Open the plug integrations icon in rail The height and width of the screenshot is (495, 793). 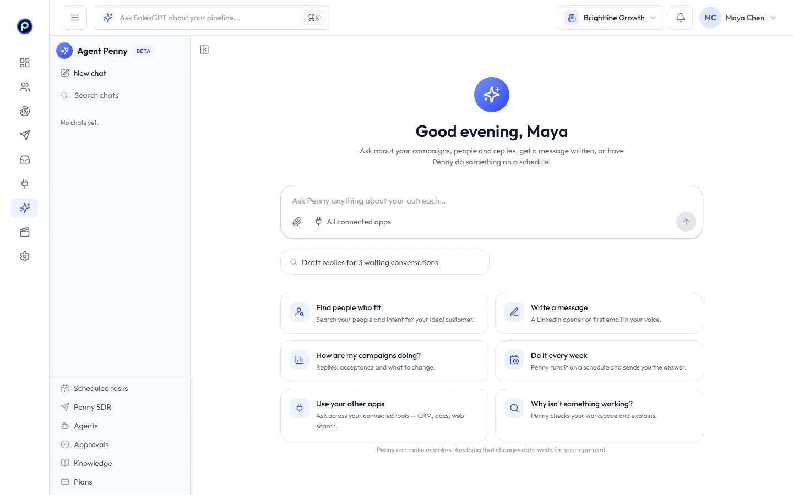tap(25, 184)
